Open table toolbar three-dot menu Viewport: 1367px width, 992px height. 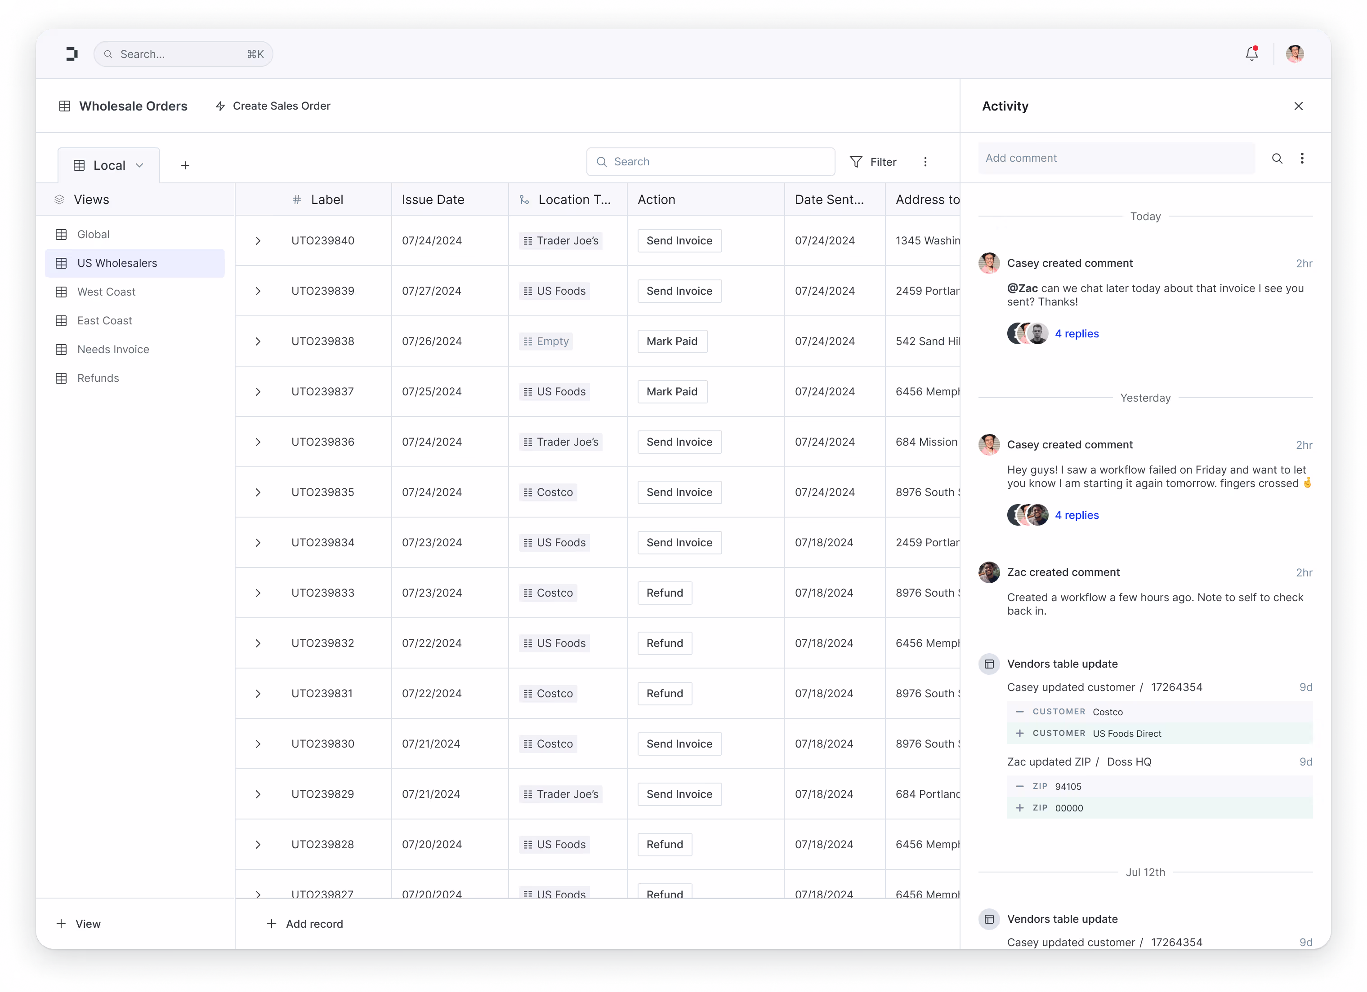pyautogui.click(x=925, y=162)
